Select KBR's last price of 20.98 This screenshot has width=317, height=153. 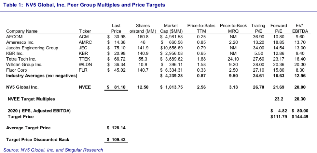116,53
